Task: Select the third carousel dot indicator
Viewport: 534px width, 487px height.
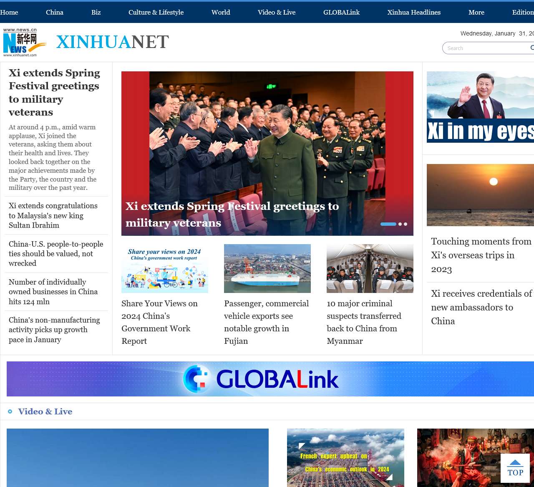Action: (406, 224)
